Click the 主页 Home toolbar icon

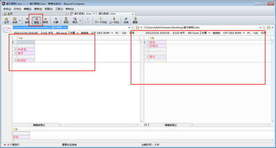[7, 20]
